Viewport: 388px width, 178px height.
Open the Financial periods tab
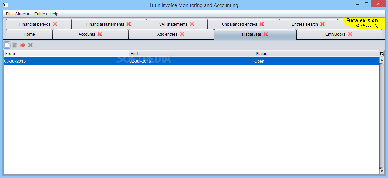[39, 24]
